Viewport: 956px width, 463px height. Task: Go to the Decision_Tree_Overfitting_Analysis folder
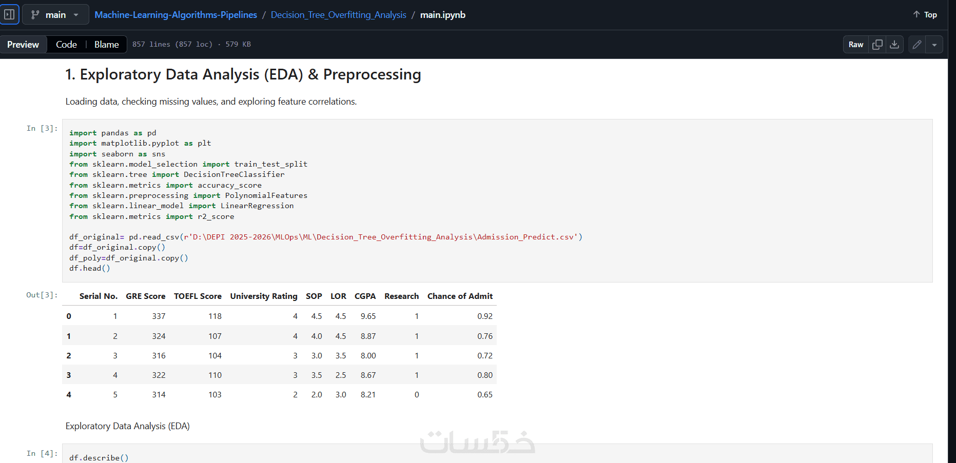[x=338, y=15]
